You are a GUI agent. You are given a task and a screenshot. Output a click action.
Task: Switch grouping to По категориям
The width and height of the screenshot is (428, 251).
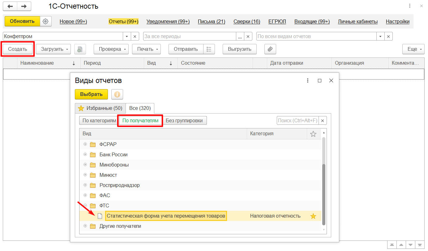point(99,120)
